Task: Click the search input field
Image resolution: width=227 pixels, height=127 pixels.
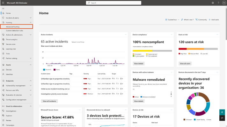Action: (x=113, y=3)
